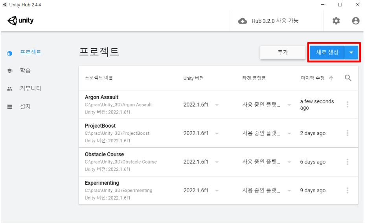Open Unity version dropdown for Experimenting
Viewport: 366px width, 224px height.
pos(217,191)
